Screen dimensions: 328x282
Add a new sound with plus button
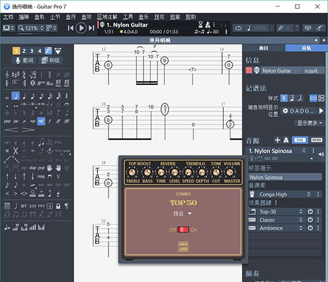[277, 140]
